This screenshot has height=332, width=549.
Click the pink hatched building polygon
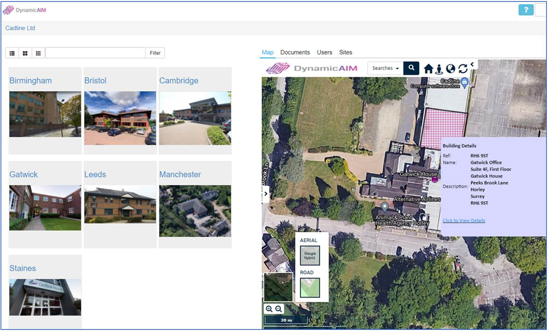point(444,128)
